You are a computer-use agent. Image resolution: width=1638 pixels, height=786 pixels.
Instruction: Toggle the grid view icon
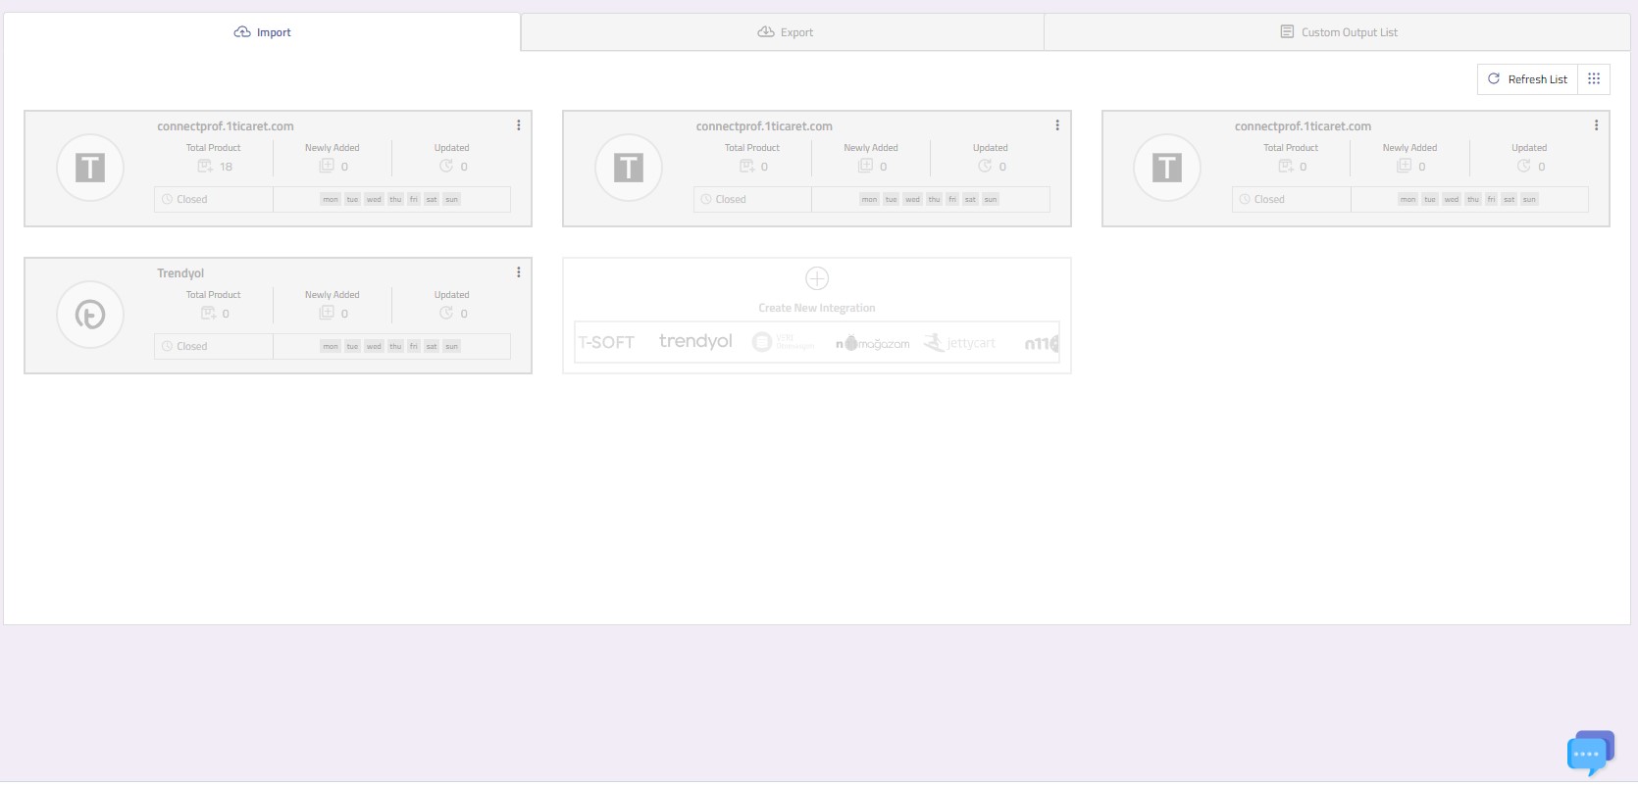click(x=1594, y=79)
